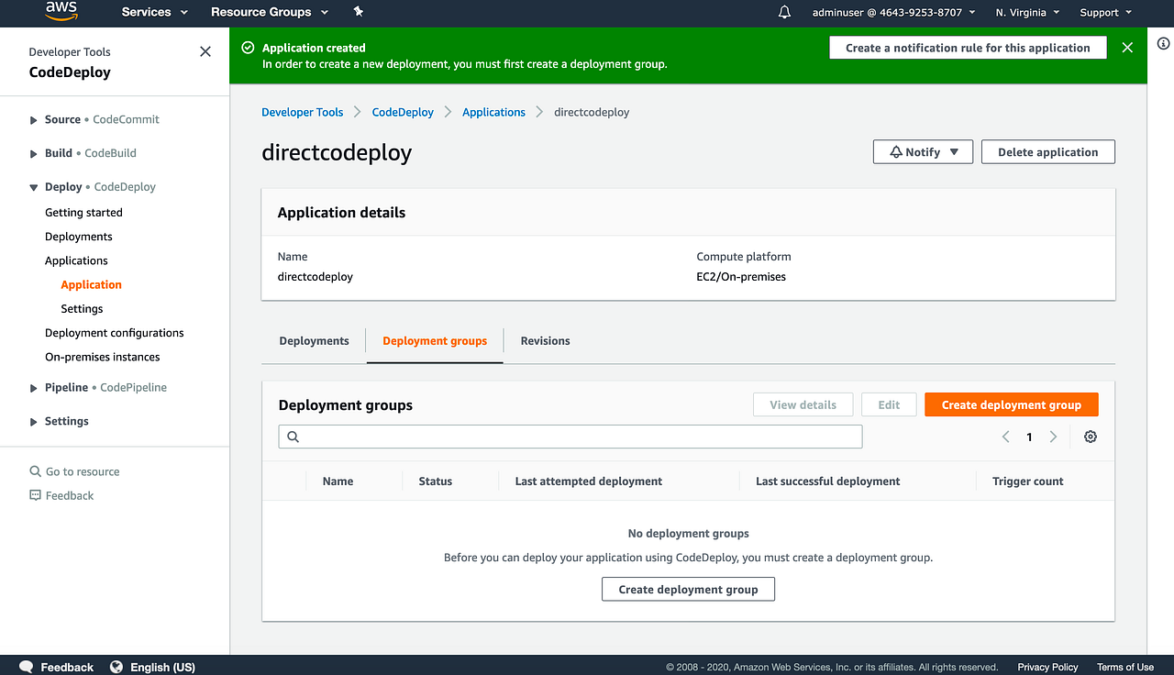Viewport: 1174px width, 675px height.
Task: Dismiss the Application created banner
Action: tap(1127, 47)
